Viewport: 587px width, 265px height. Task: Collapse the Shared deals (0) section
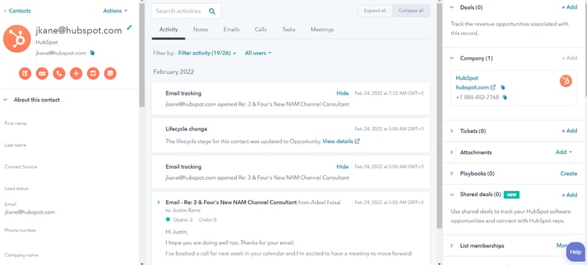(451, 195)
